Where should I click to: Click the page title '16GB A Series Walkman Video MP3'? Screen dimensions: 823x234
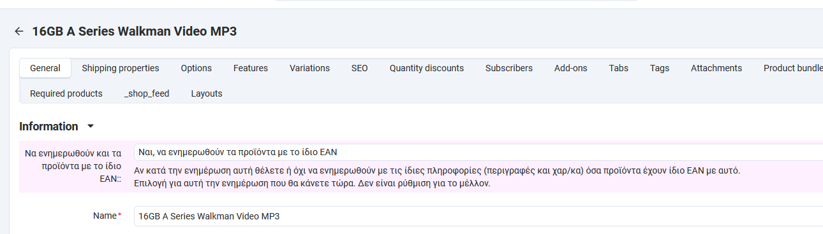coord(135,31)
